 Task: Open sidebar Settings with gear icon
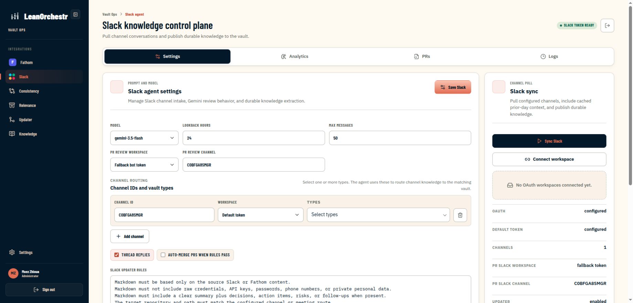[x=44, y=253]
